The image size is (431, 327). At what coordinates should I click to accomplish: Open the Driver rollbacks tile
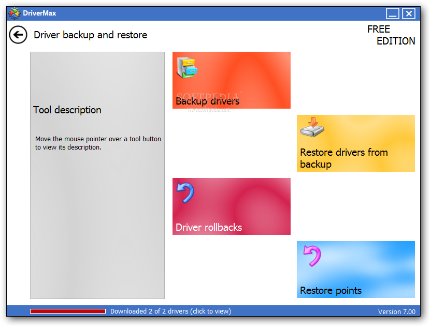click(231, 206)
